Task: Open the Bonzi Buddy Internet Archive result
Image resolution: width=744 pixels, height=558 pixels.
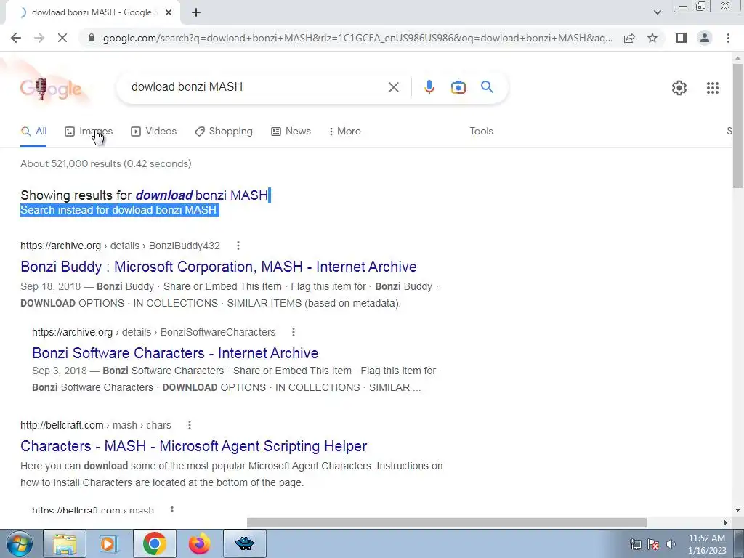Action: click(x=218, y=267)
